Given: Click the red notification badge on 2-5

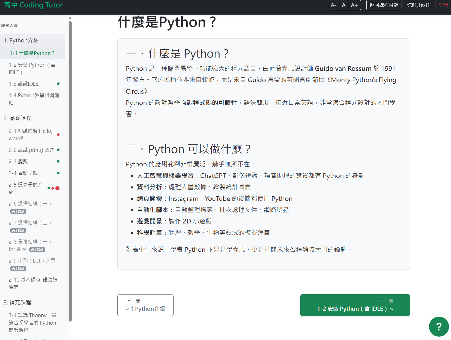Looking at the screenshot, I should tap(57, 188).
